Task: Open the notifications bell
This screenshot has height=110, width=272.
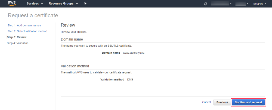Action: 206,4
